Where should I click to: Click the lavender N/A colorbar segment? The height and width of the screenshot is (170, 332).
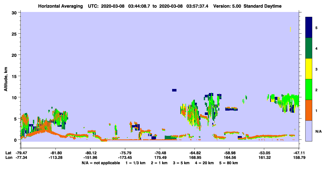point(309,131)
